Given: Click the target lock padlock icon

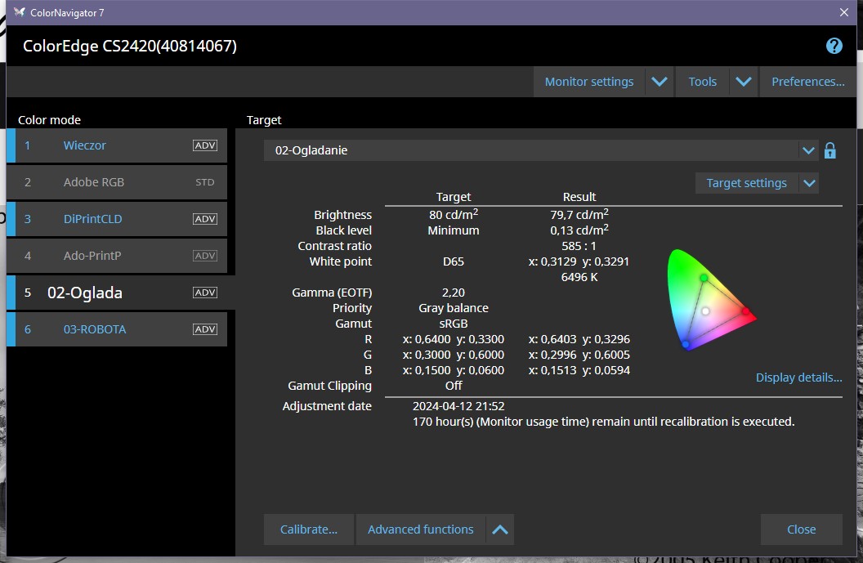Looking at the screenshot, I should [x=829, y=150].
